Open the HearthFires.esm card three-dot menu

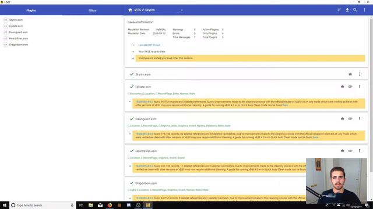pyautogui.click(x=360, y=151)
